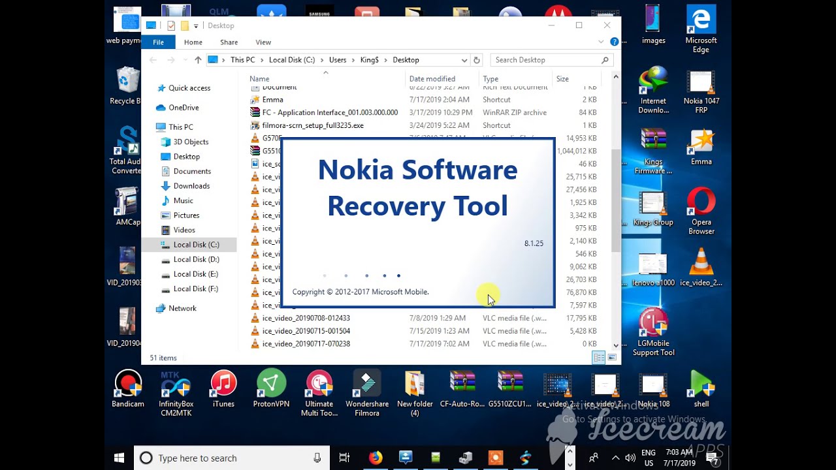The height and width of the screenshot is (470, 836).
Task: Click Local Disk (C:) in the address path
Action: click(292, 60)
